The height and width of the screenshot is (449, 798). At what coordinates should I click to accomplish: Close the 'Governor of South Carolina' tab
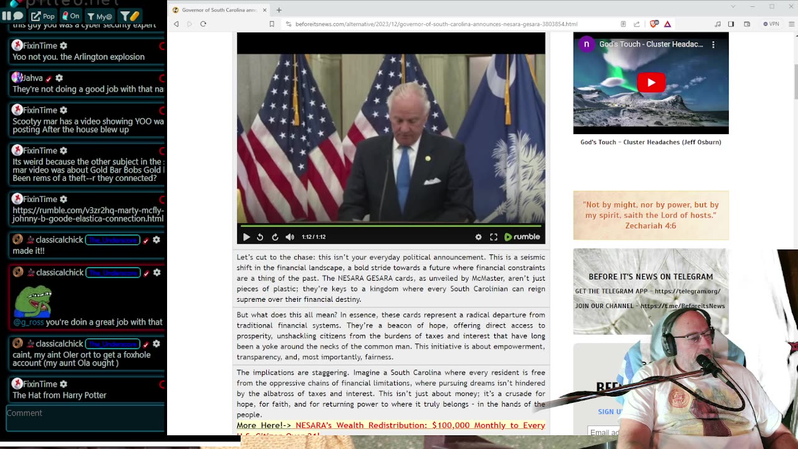pyautogui.click(x=264, y=10)
